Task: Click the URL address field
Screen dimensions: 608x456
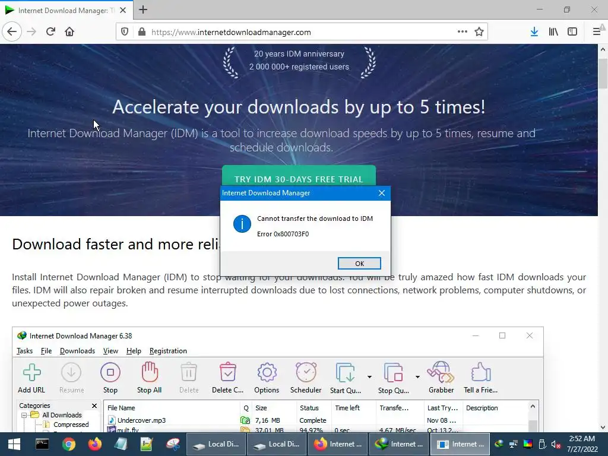Action: [302, 32]
